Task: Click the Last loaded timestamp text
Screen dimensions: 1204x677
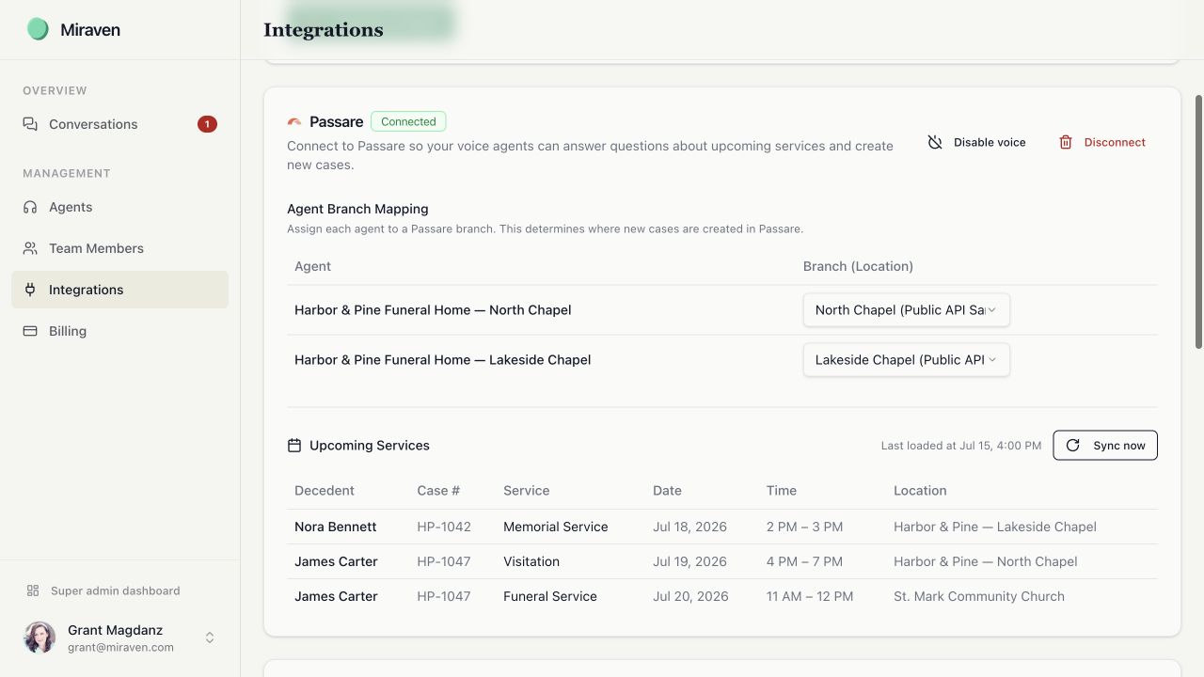Action: click(x=961, y=446)
